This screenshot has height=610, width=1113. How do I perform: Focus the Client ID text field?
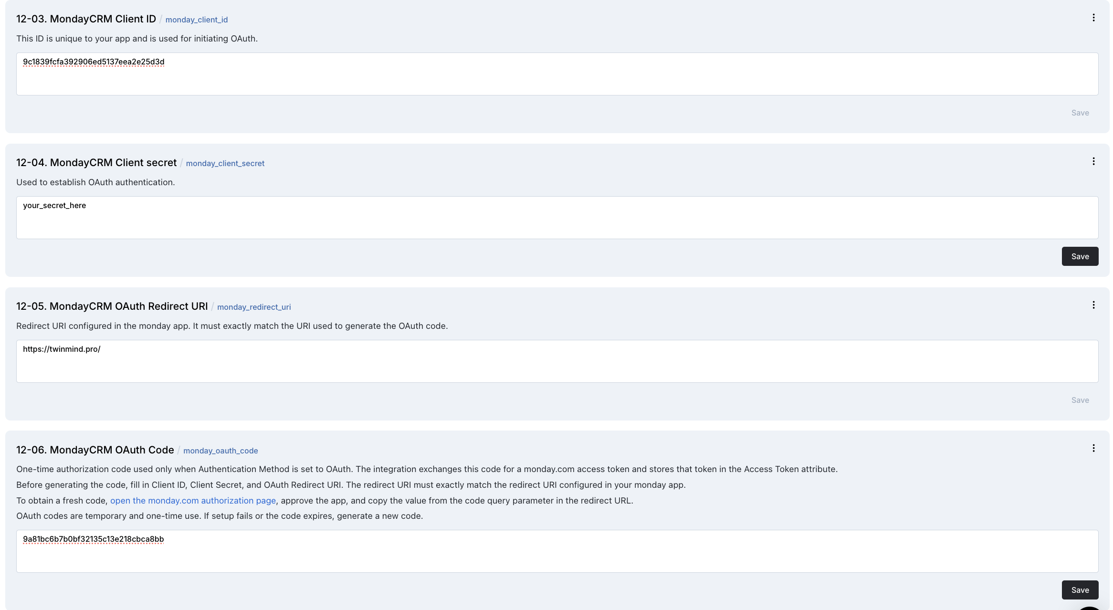(x=557, y=74)
